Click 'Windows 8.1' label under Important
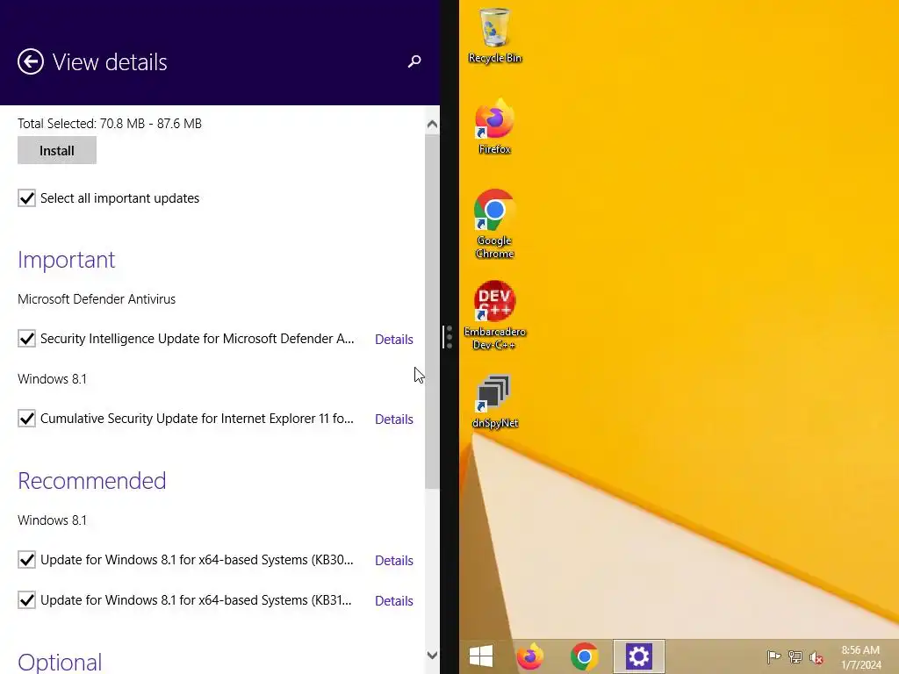 pyautogui.click(x=52, y=379)
